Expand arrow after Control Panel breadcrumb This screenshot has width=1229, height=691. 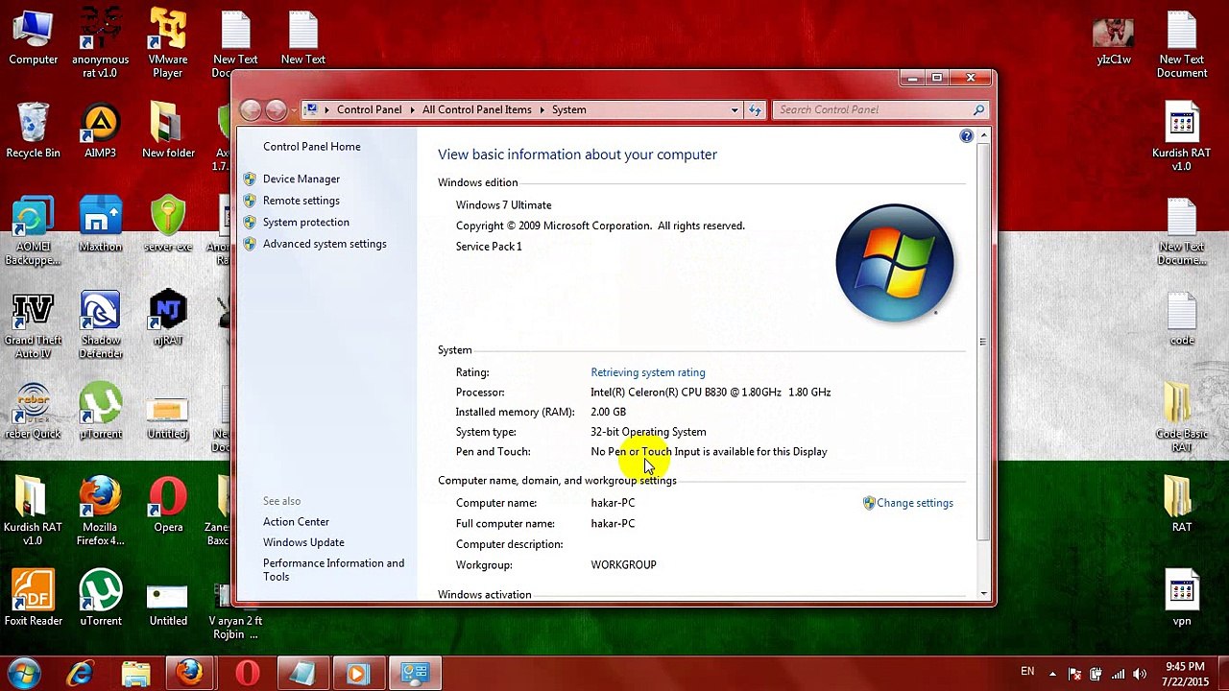tap(412, 110)
